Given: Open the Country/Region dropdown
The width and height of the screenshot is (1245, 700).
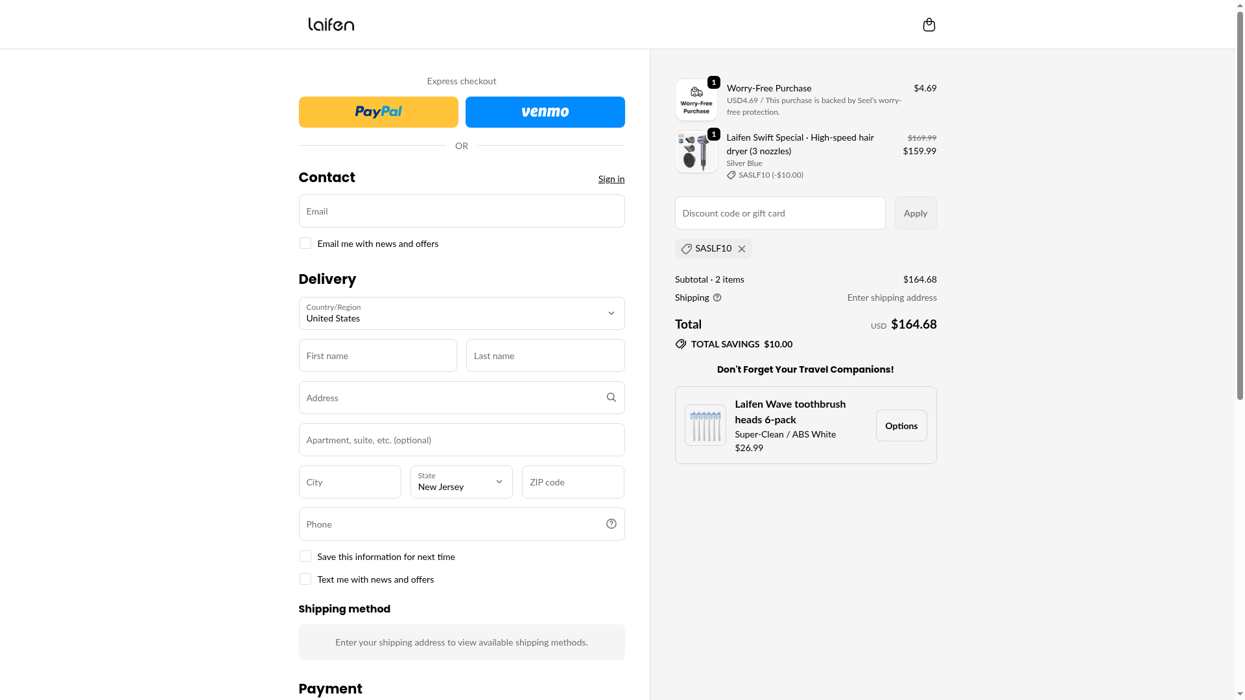Looking at the screenshot, I should click(x=461, y=313).
